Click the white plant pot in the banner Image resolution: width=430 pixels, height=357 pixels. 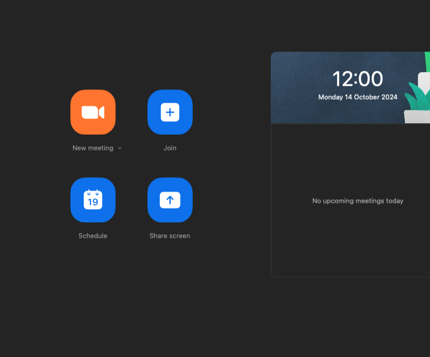pyautogui.click(x=418, y=117)
